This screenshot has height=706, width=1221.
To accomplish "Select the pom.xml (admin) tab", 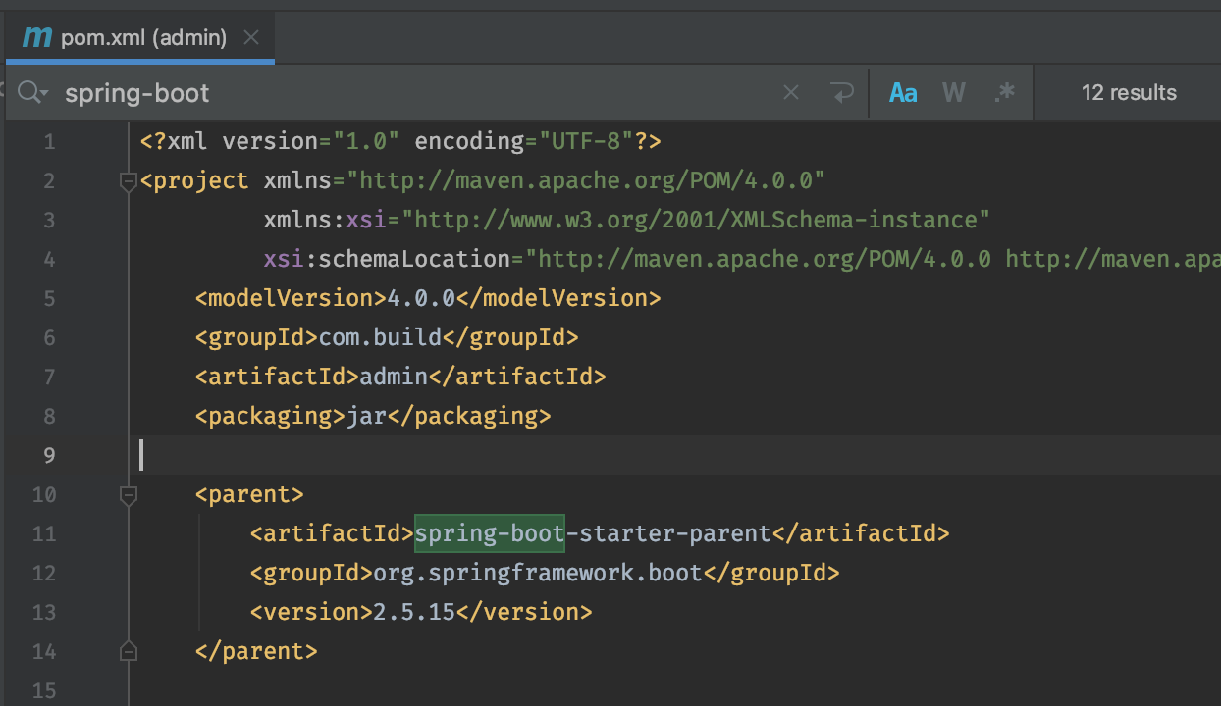I will [140, 38].
